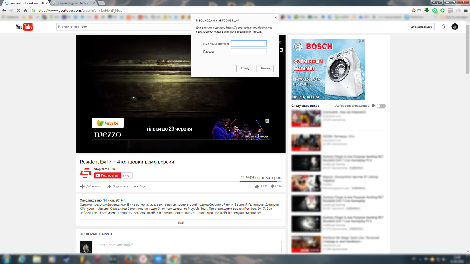470x264 pixels.
Task: Click the YouTube search box Введите запрос
Action: point(123,27)
